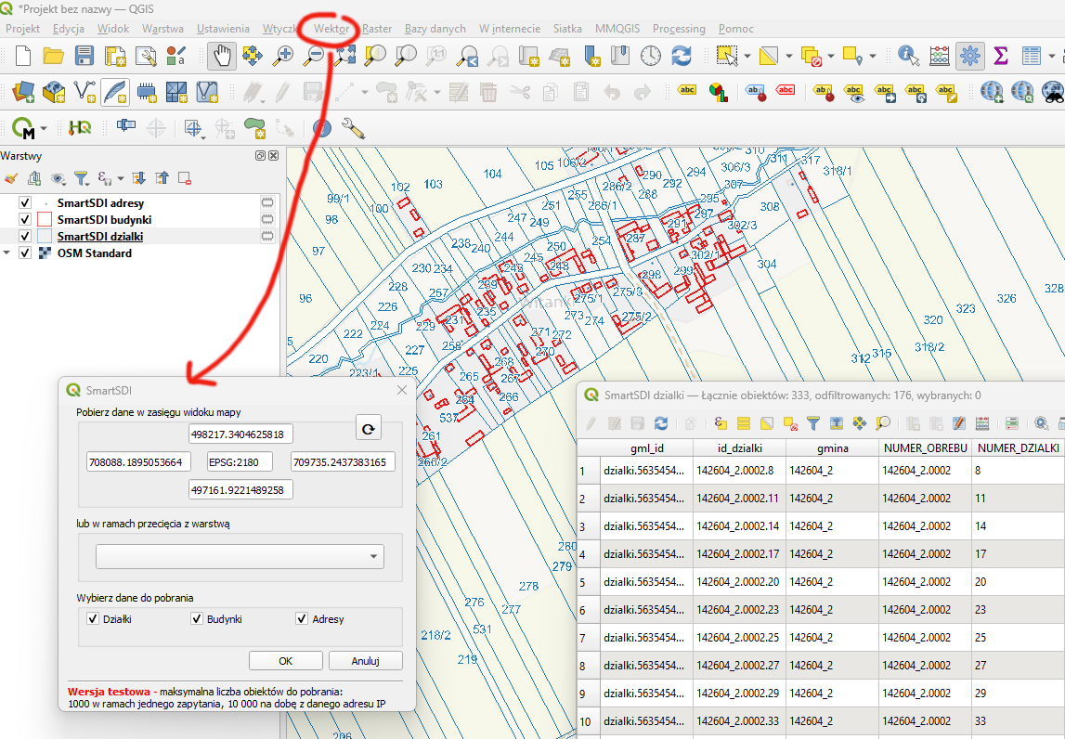
Task: Click the id_dzialki column header
Action: (x=740, y=447)
